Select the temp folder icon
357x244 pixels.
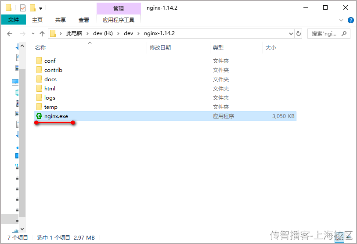tap(39, 107)
